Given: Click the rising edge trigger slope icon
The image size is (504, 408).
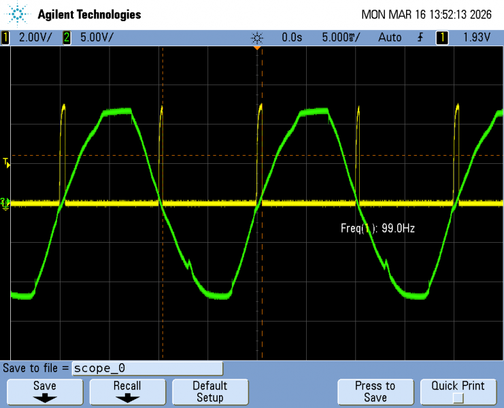Looking at the screenshot, I should pos(420,38).
